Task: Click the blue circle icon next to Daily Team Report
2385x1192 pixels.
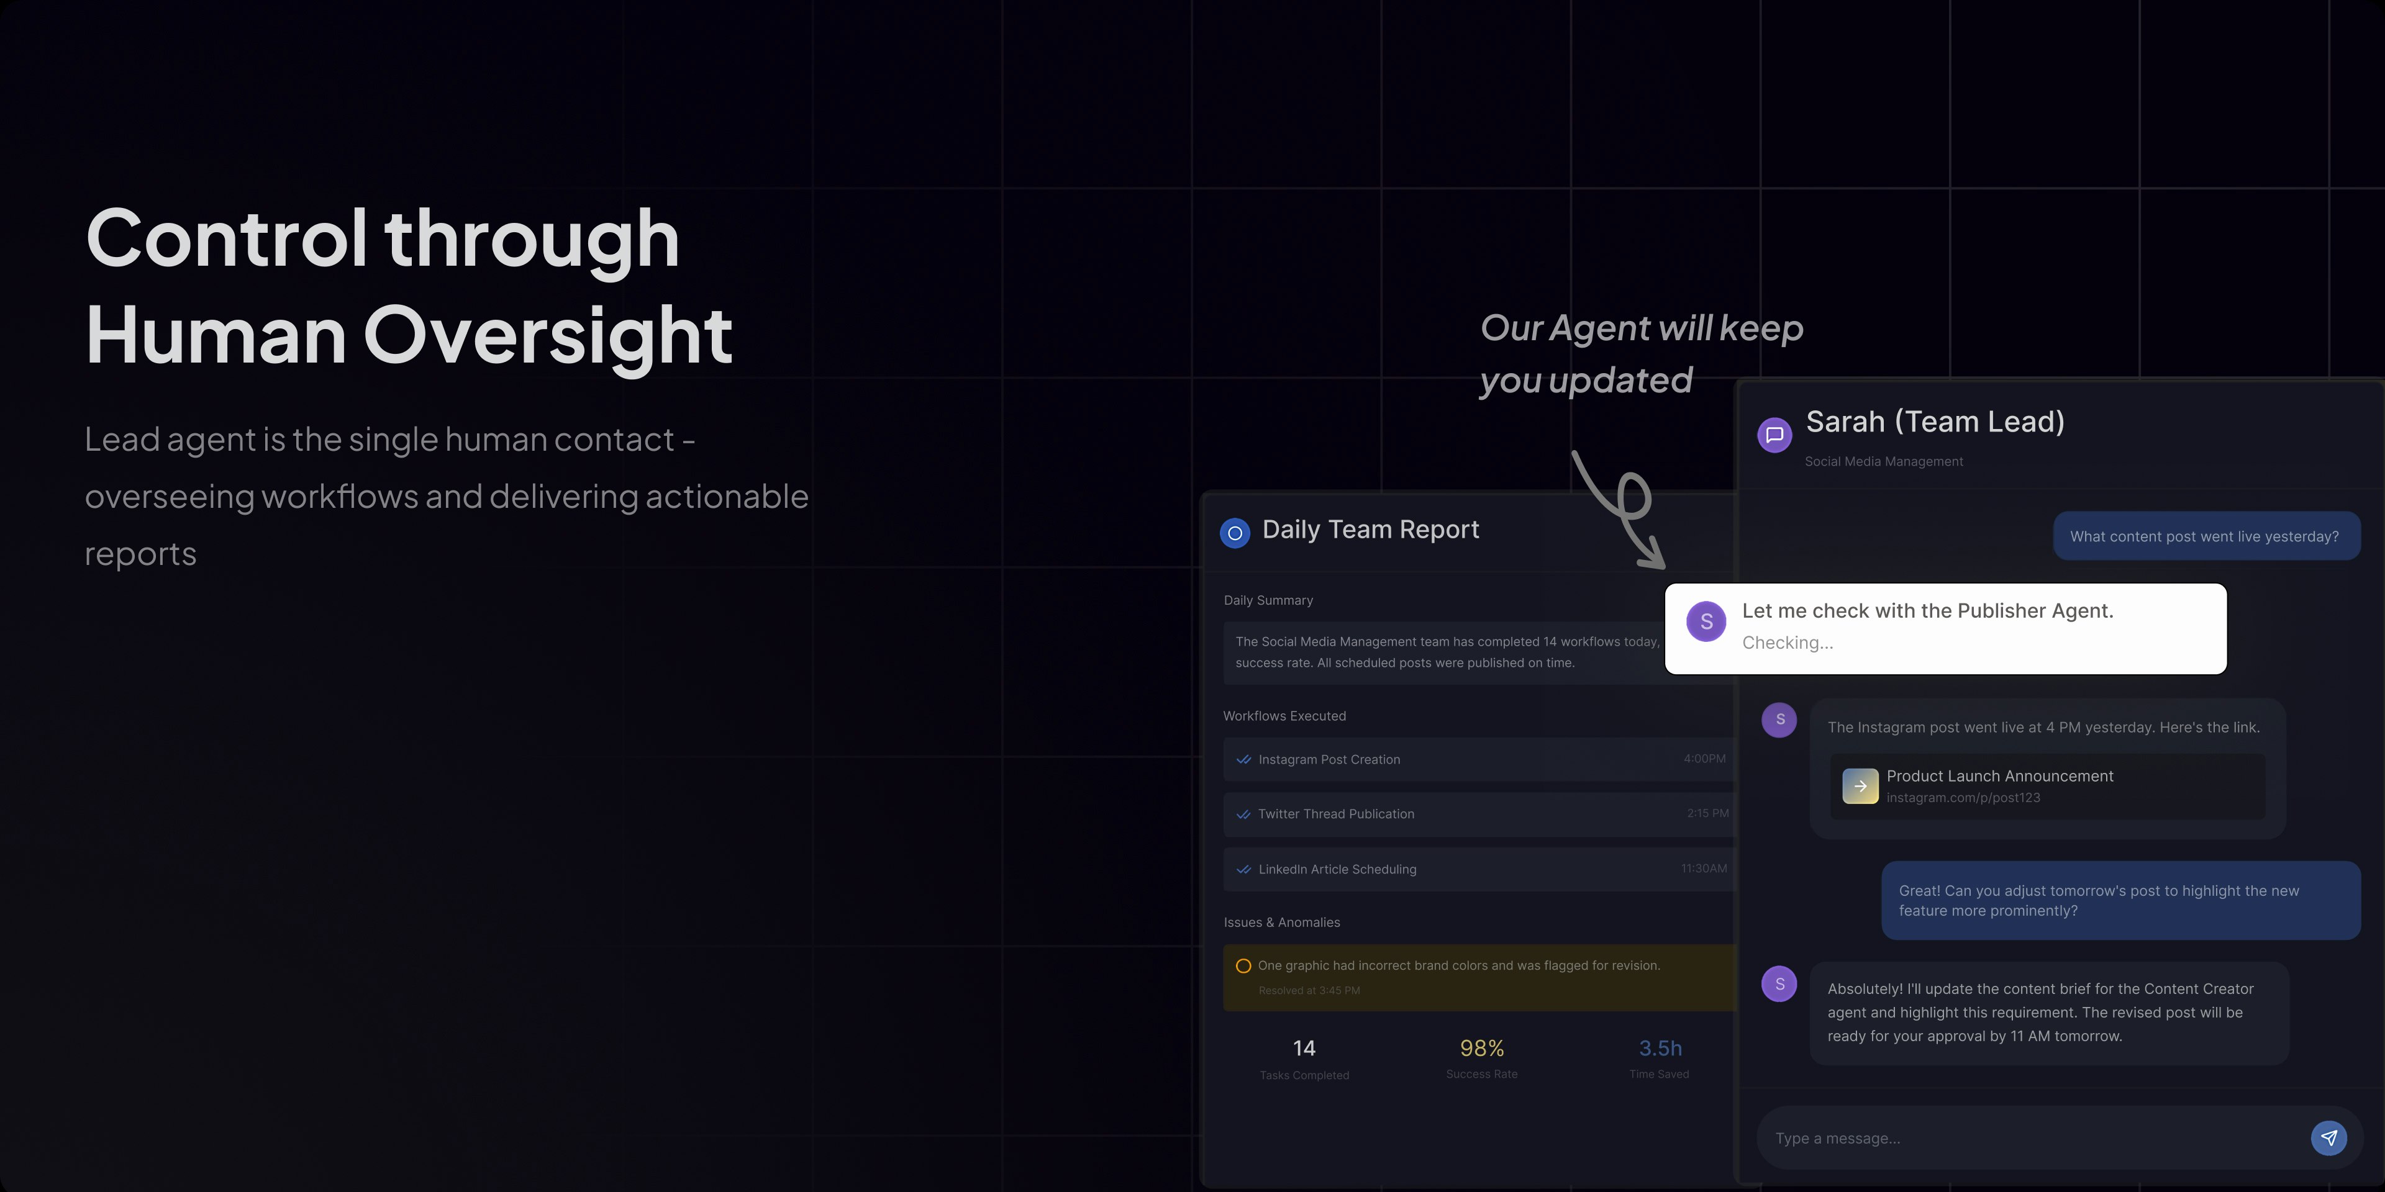Action: [1235, 533]
